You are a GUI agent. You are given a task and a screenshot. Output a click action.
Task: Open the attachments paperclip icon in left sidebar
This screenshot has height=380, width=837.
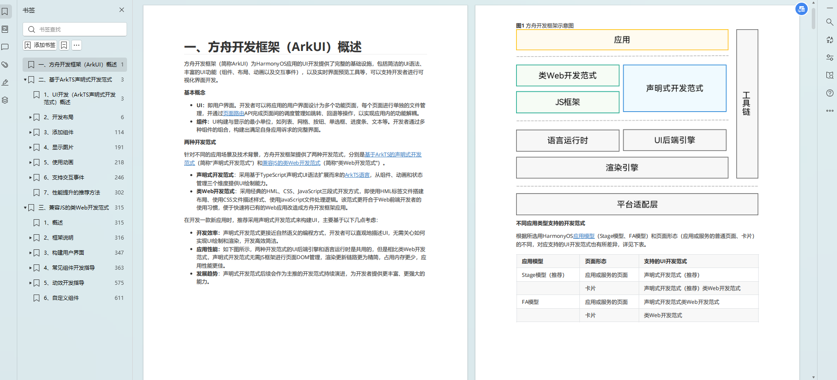pyautogui.click(x=5, y=65)
